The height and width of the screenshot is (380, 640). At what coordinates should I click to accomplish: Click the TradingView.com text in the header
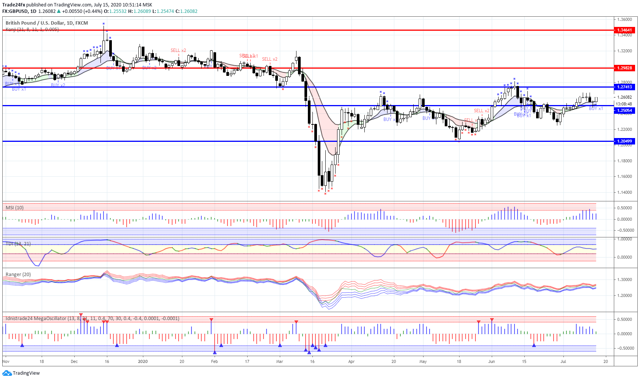[73, 5]
